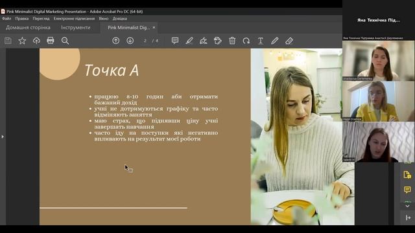
Task: Open the Comment tool in right pane
Action: pos(407,190)
